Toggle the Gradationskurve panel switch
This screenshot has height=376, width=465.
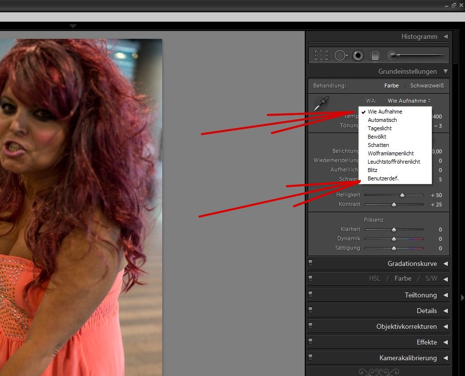coord(311,263)
